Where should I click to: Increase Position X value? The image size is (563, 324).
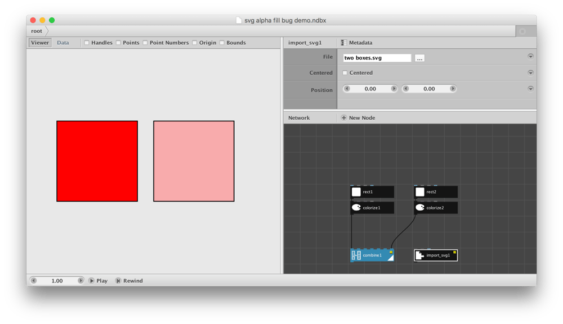tap(394, 89)
